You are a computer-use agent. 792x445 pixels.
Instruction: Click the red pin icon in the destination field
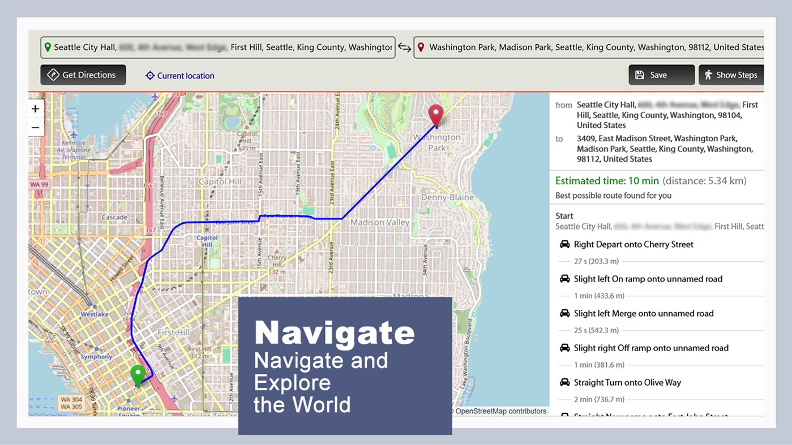coord(421,47)
